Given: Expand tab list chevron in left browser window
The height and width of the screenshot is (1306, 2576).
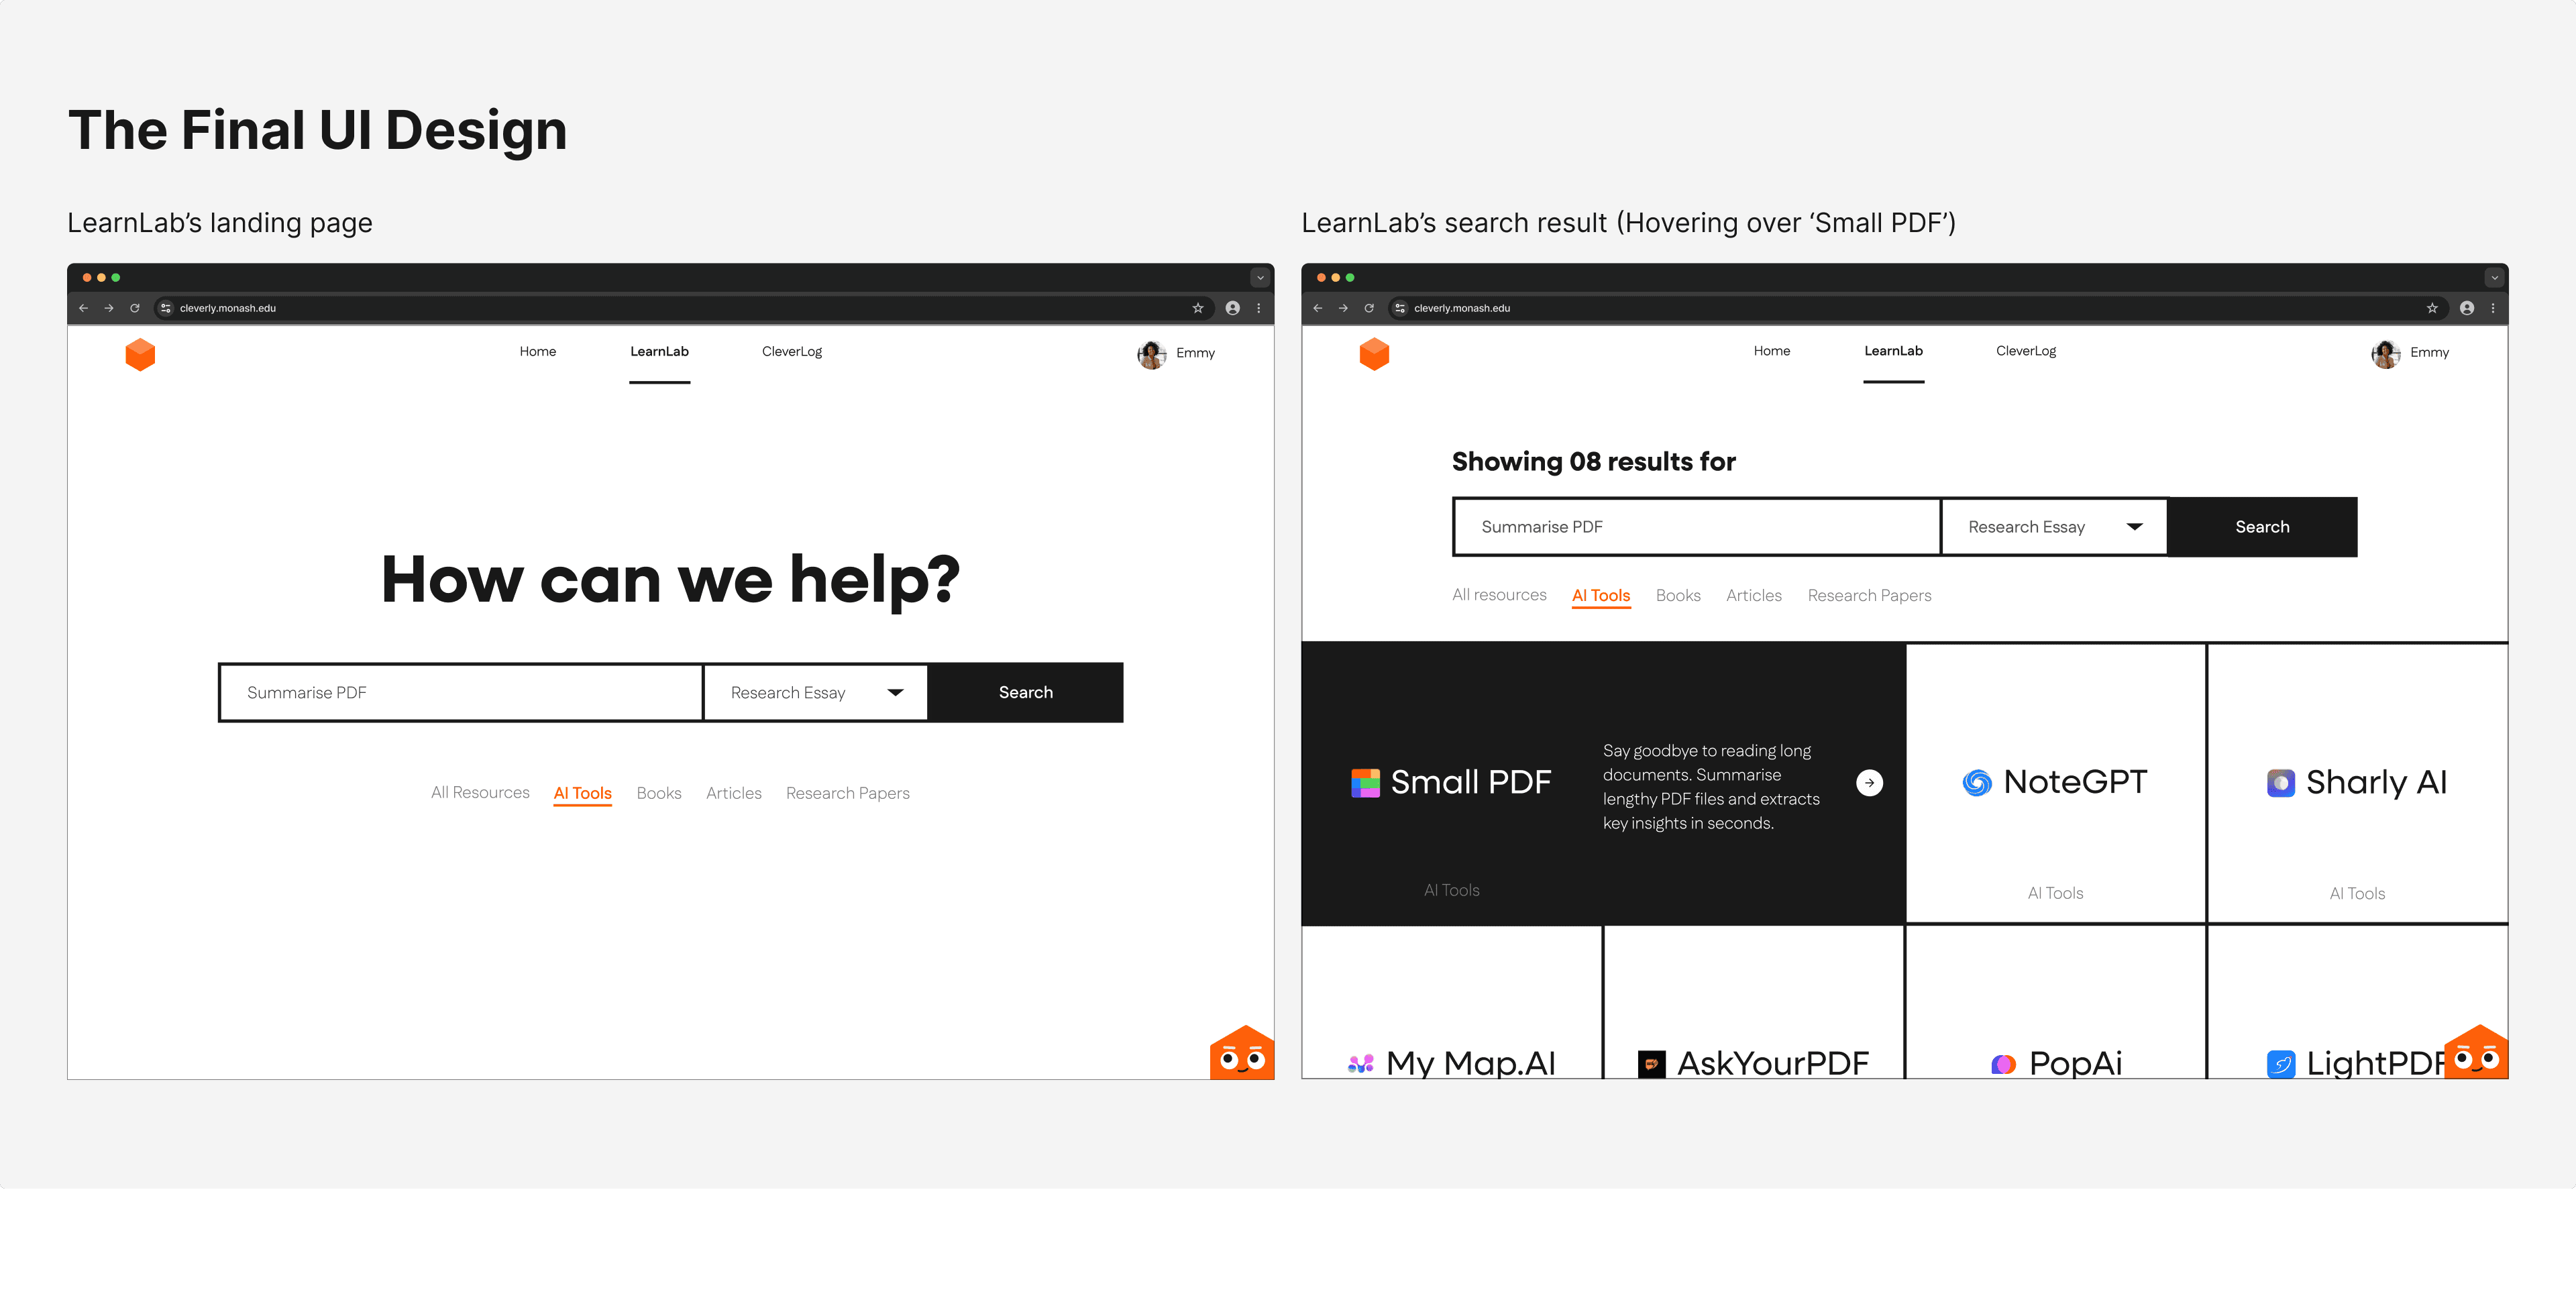Looking at the screenshot, I should click(x=1260, y=278).
